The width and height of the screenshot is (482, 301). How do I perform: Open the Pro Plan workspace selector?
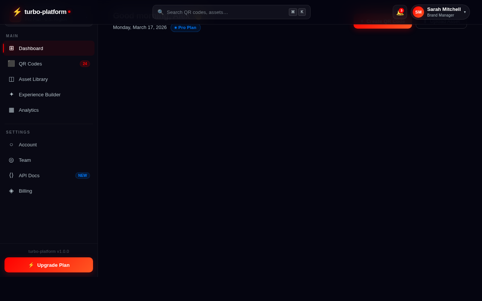49,20
